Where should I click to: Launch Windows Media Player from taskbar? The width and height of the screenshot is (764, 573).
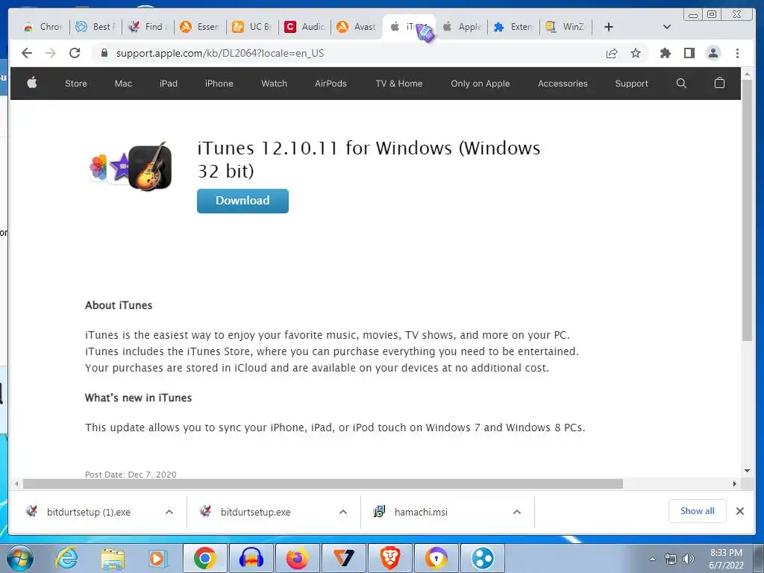pyautogui.click(x=158, y=558)
